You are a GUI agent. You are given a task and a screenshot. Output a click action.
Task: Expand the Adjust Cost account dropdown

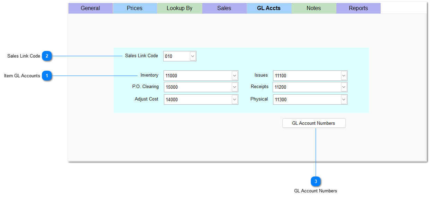pyautogui.click(x=235, y=99)
